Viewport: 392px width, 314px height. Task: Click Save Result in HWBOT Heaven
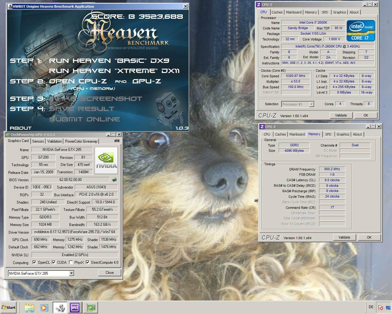81,109
